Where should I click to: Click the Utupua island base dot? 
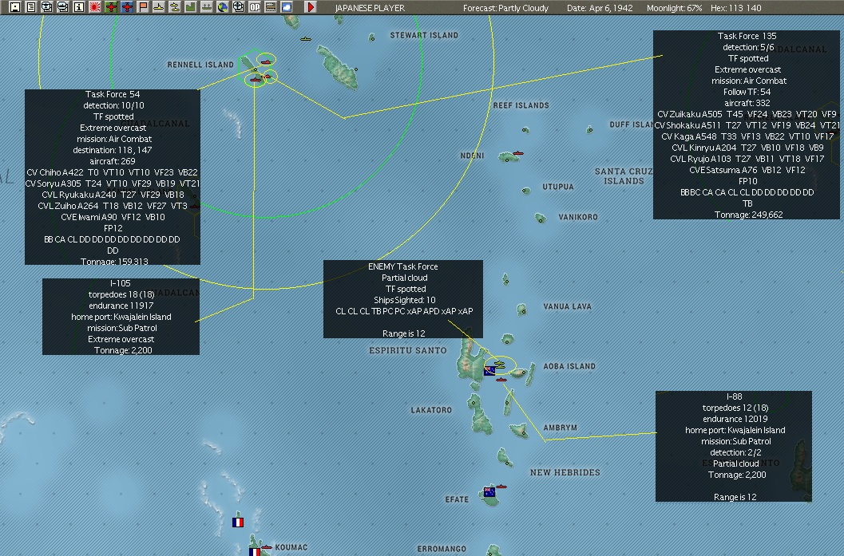tap(526, 191)
